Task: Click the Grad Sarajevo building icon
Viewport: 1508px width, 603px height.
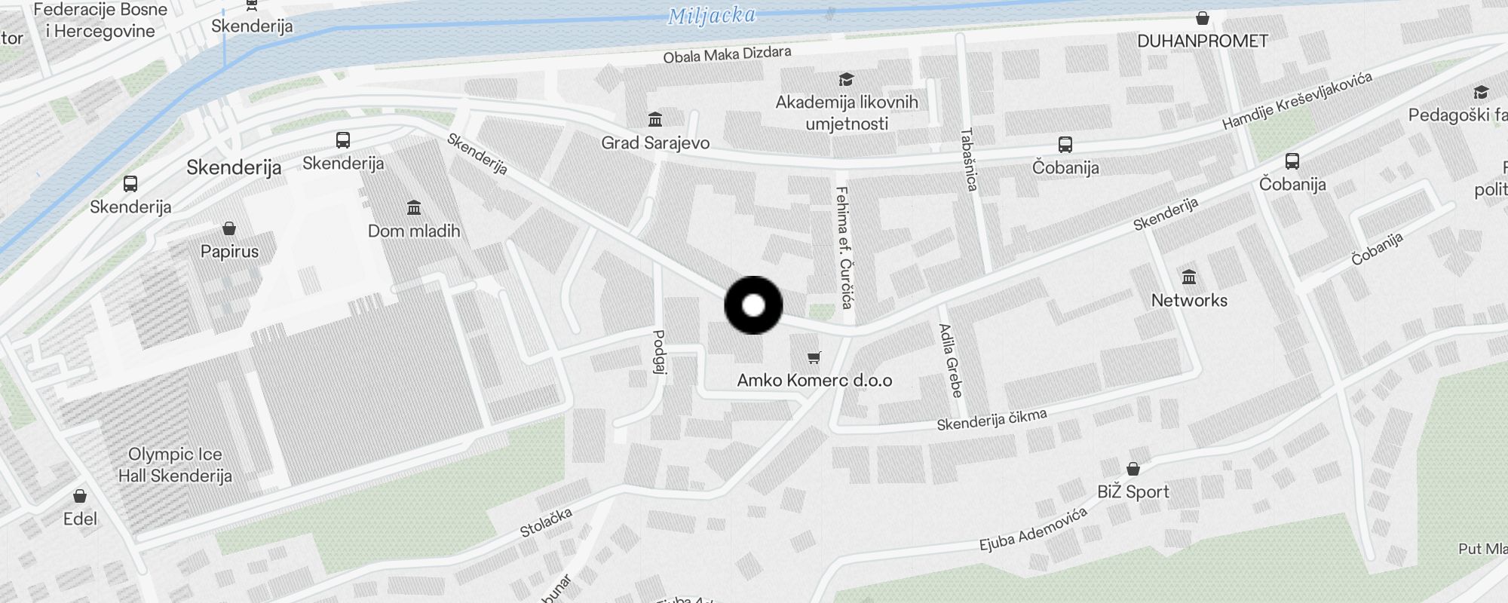Action: (x=655, y=120)
